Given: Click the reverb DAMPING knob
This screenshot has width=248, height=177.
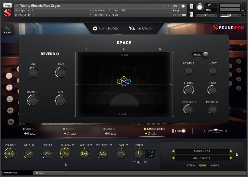Looking at the screenshot, I should coord(33,100).
